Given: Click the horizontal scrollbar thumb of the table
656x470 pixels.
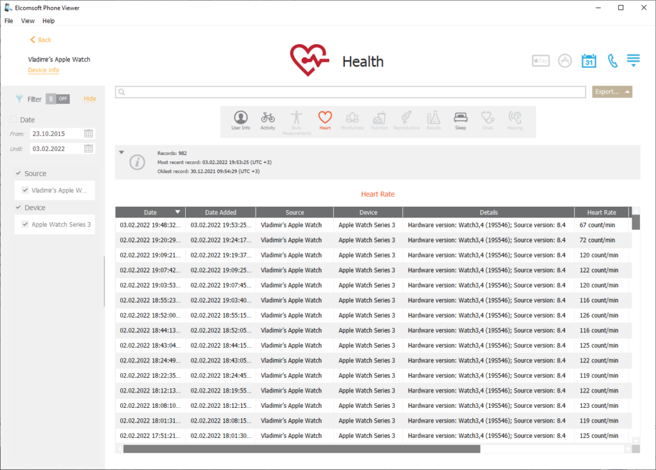Looking at the screenshot, I should [x=302, y=449].
